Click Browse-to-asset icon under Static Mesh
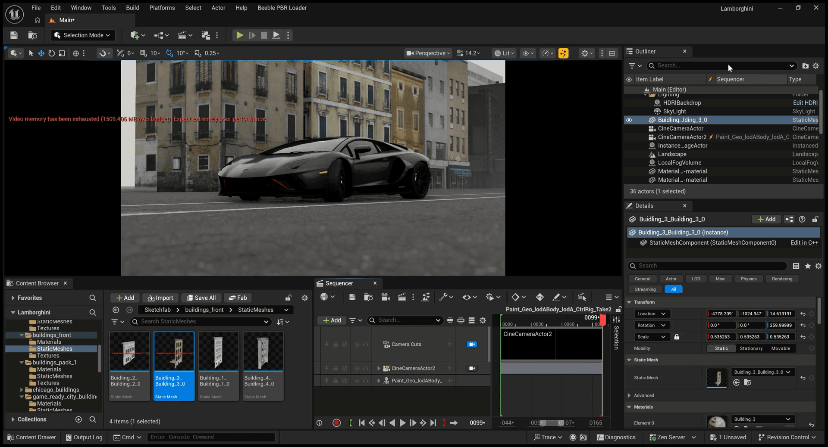 (747, 382)
